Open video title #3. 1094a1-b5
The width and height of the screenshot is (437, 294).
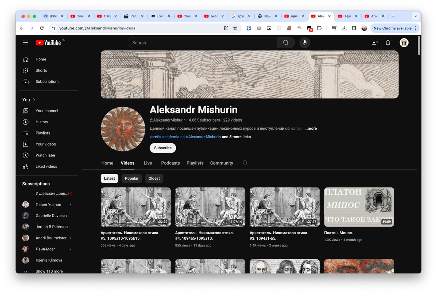[279, 236]
